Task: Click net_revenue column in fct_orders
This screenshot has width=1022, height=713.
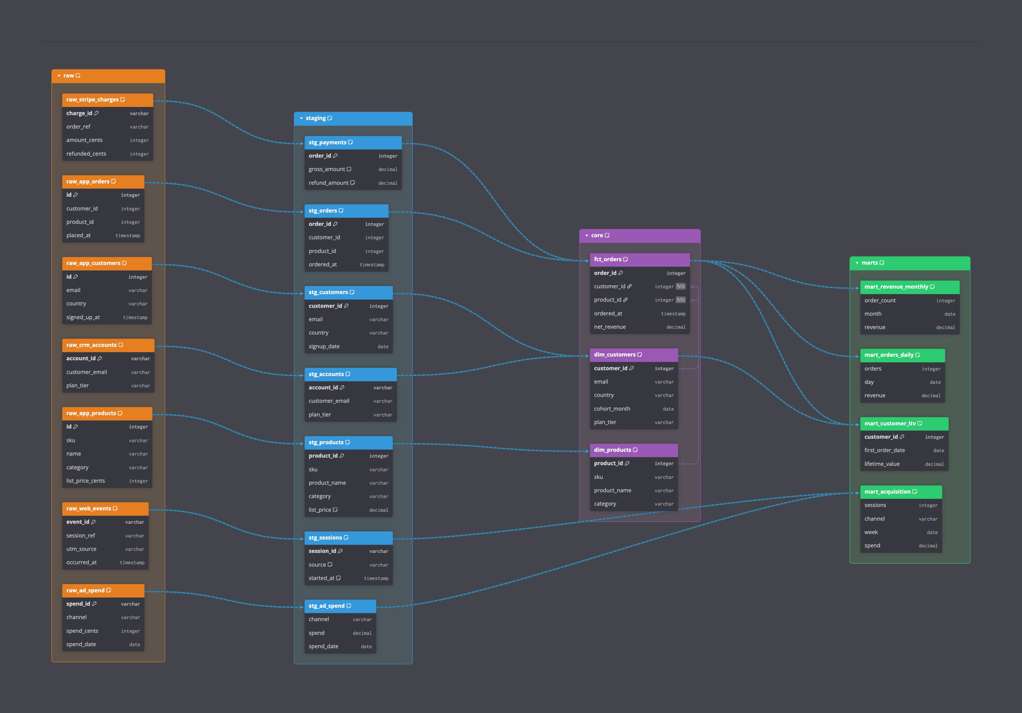Action: [x=640, y=327]
